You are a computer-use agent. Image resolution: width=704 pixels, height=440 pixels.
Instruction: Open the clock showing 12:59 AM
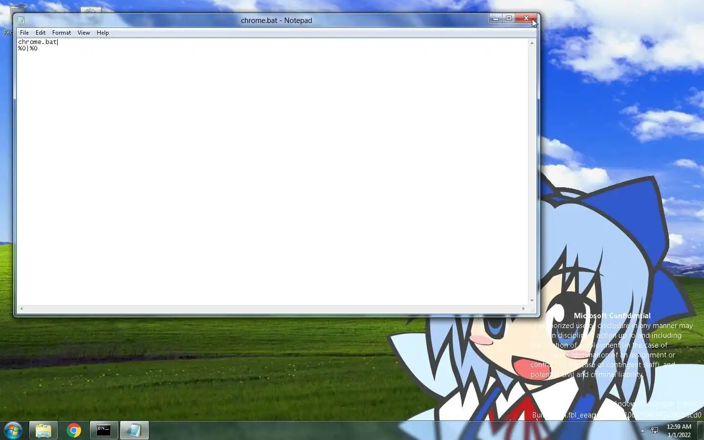tap(679, 431)
